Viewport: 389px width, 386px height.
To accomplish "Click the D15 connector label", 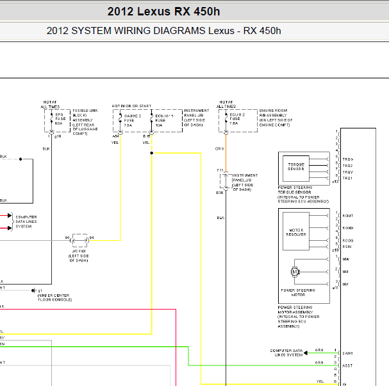I will point(147,136).
